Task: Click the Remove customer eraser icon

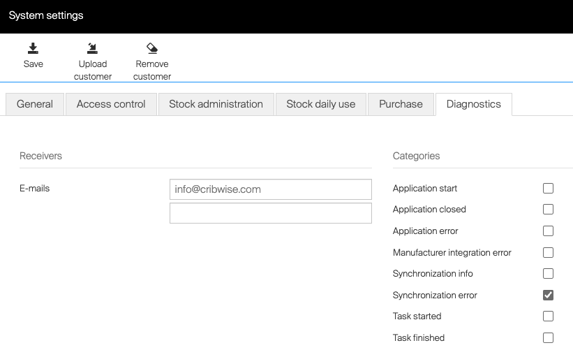Action: point(151,48)
